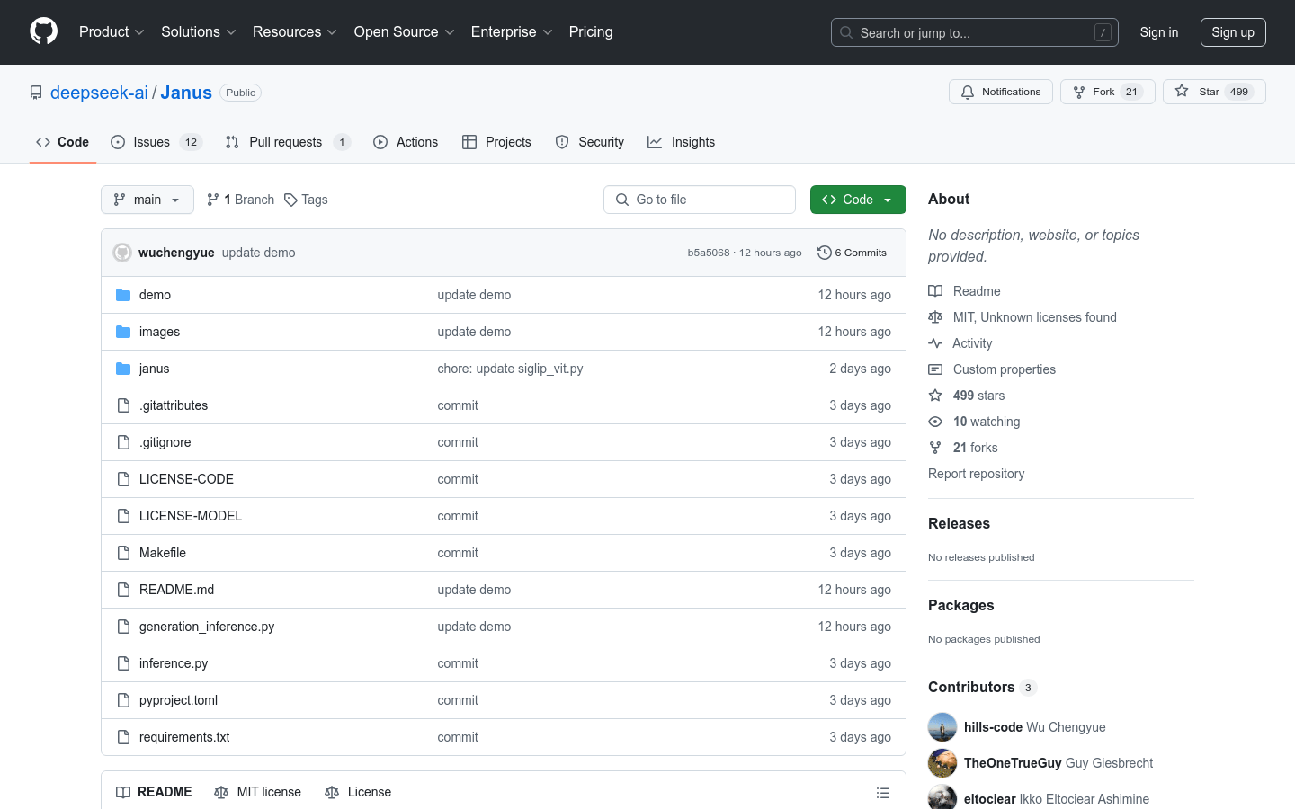Open the README outline list icon

(882, 792)
